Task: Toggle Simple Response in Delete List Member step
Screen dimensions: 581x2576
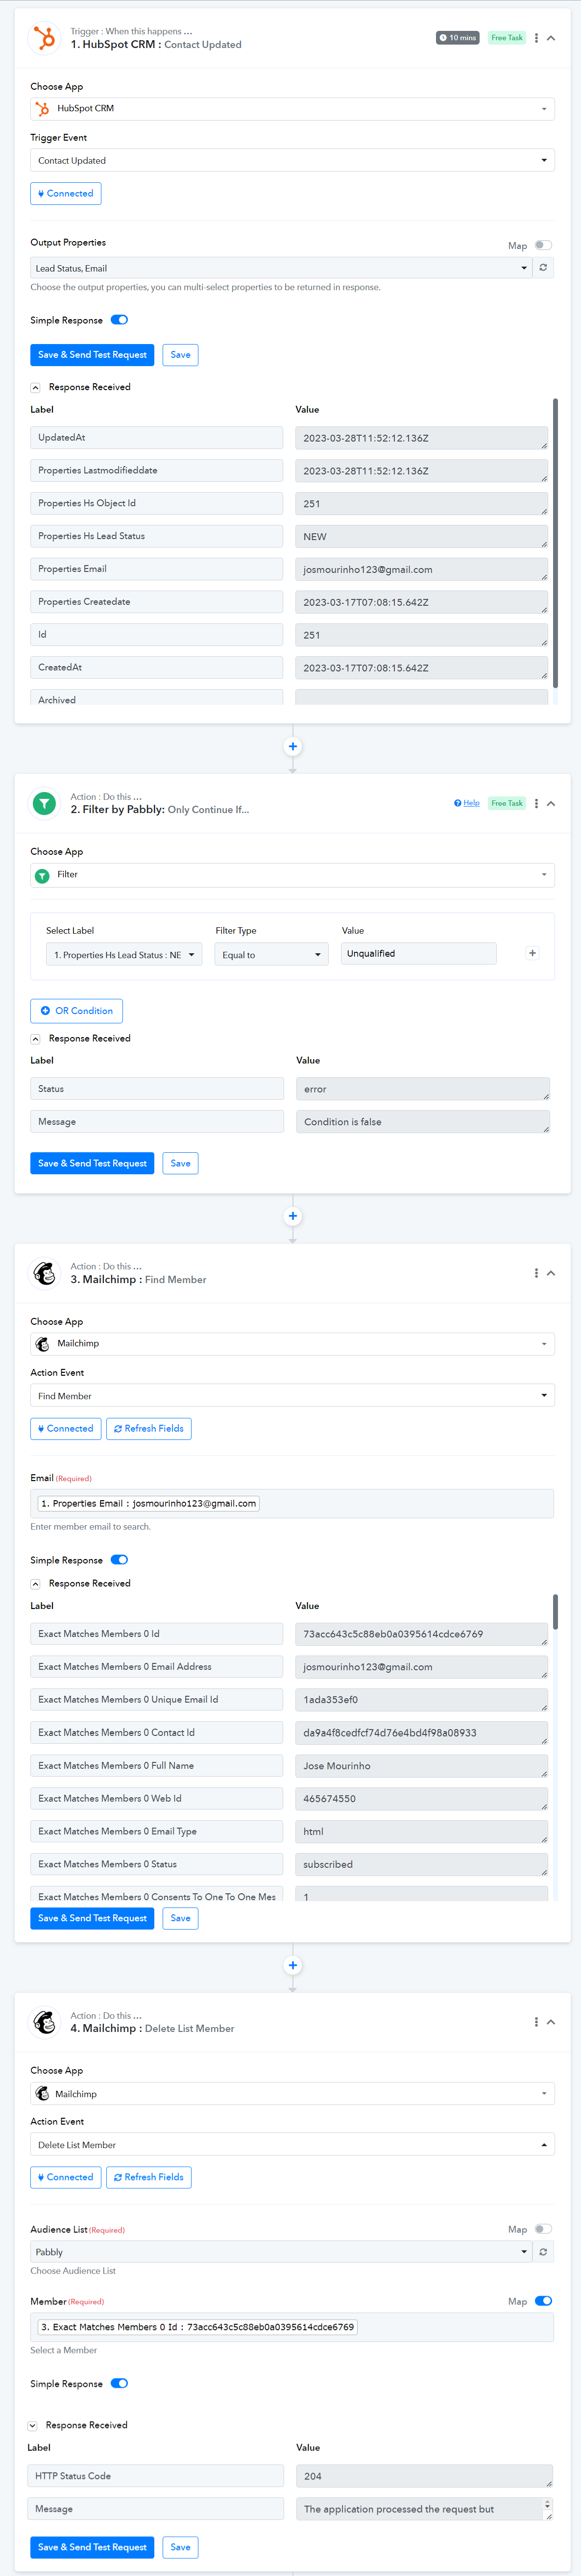Action: 119,2384
